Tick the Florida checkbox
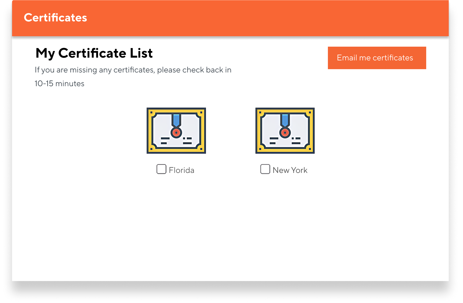 click(x=161, y=169)
